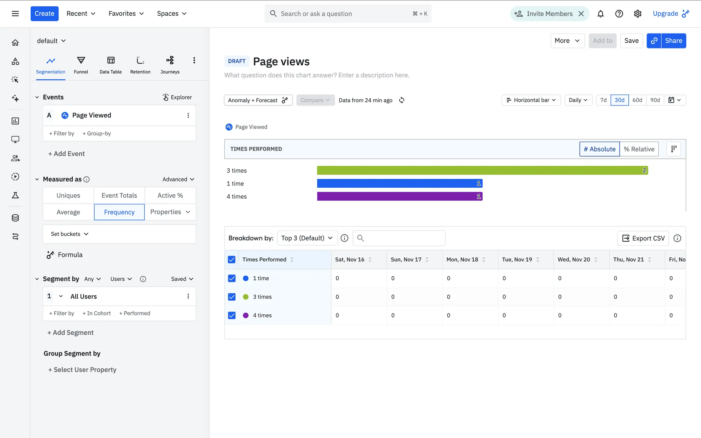Click the purple 4 times bar
701x438 pixels.
click(x=399, y=196)
